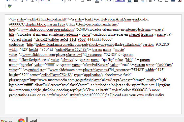Click the Enlace link button

pyautogui.click(x=120, y=1)
